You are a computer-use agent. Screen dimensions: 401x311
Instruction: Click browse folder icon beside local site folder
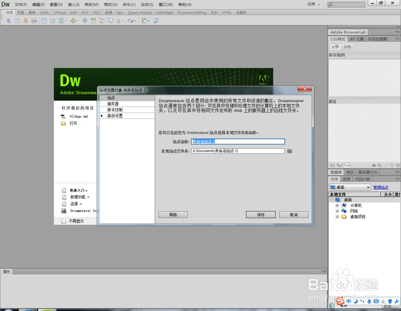click(x=290, y=151)
